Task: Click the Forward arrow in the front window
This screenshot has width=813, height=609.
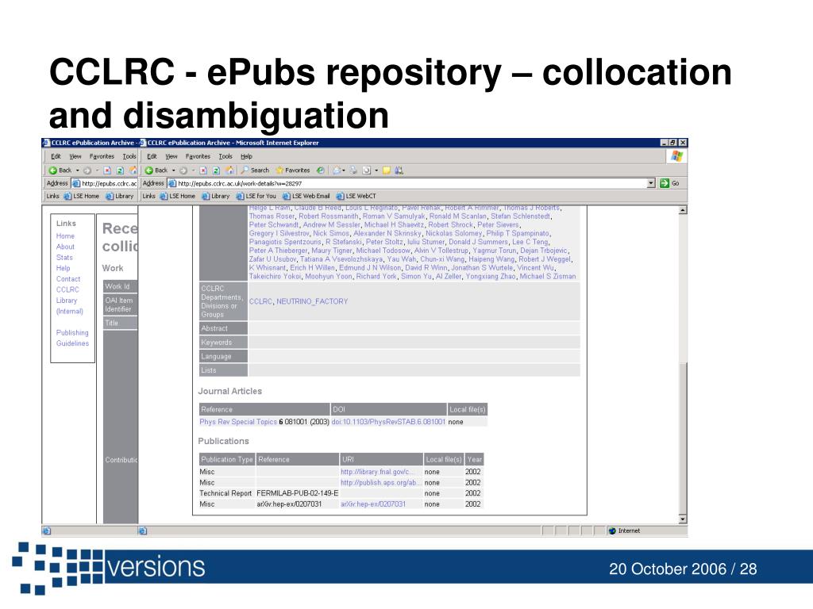Action: [x=183, y=170]
